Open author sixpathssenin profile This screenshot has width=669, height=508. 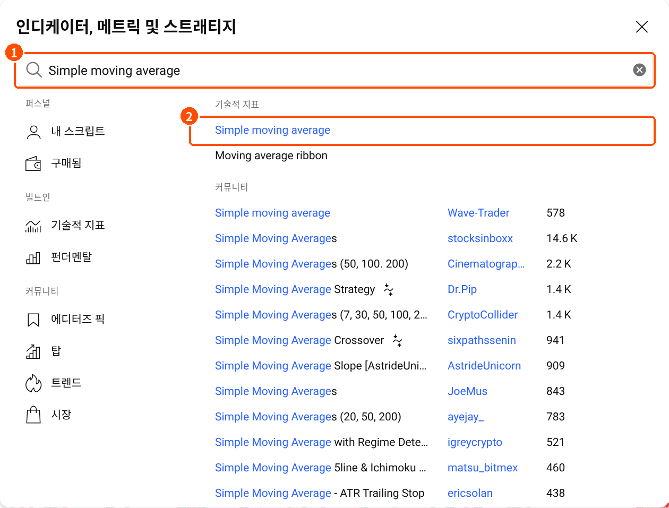tap(482, 340)
